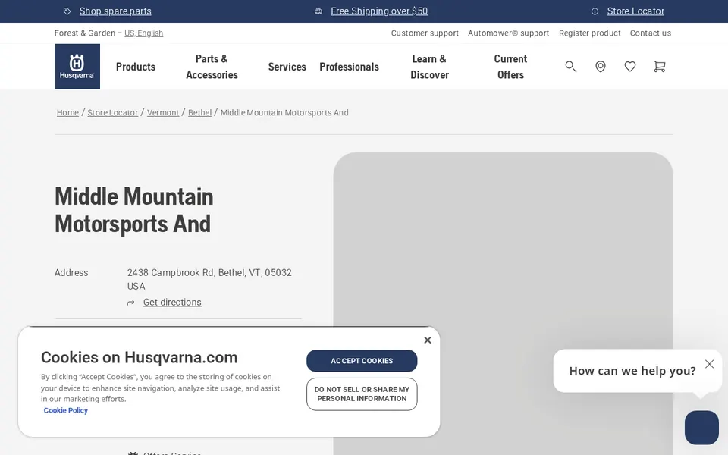Click the Get directions link

tap(172, 303)
